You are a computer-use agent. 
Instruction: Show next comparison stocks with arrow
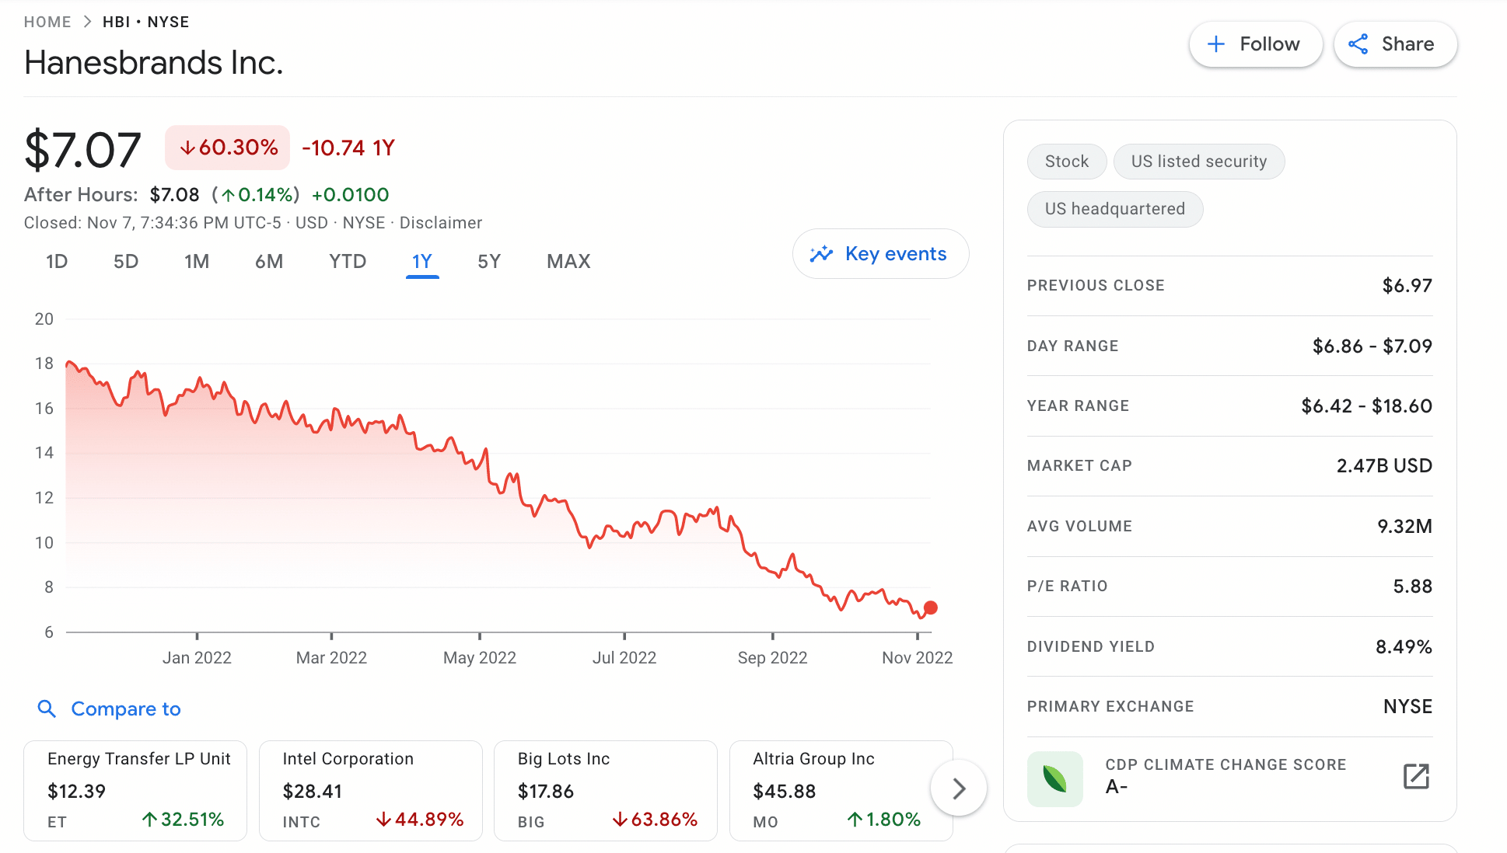coord(959,789)
